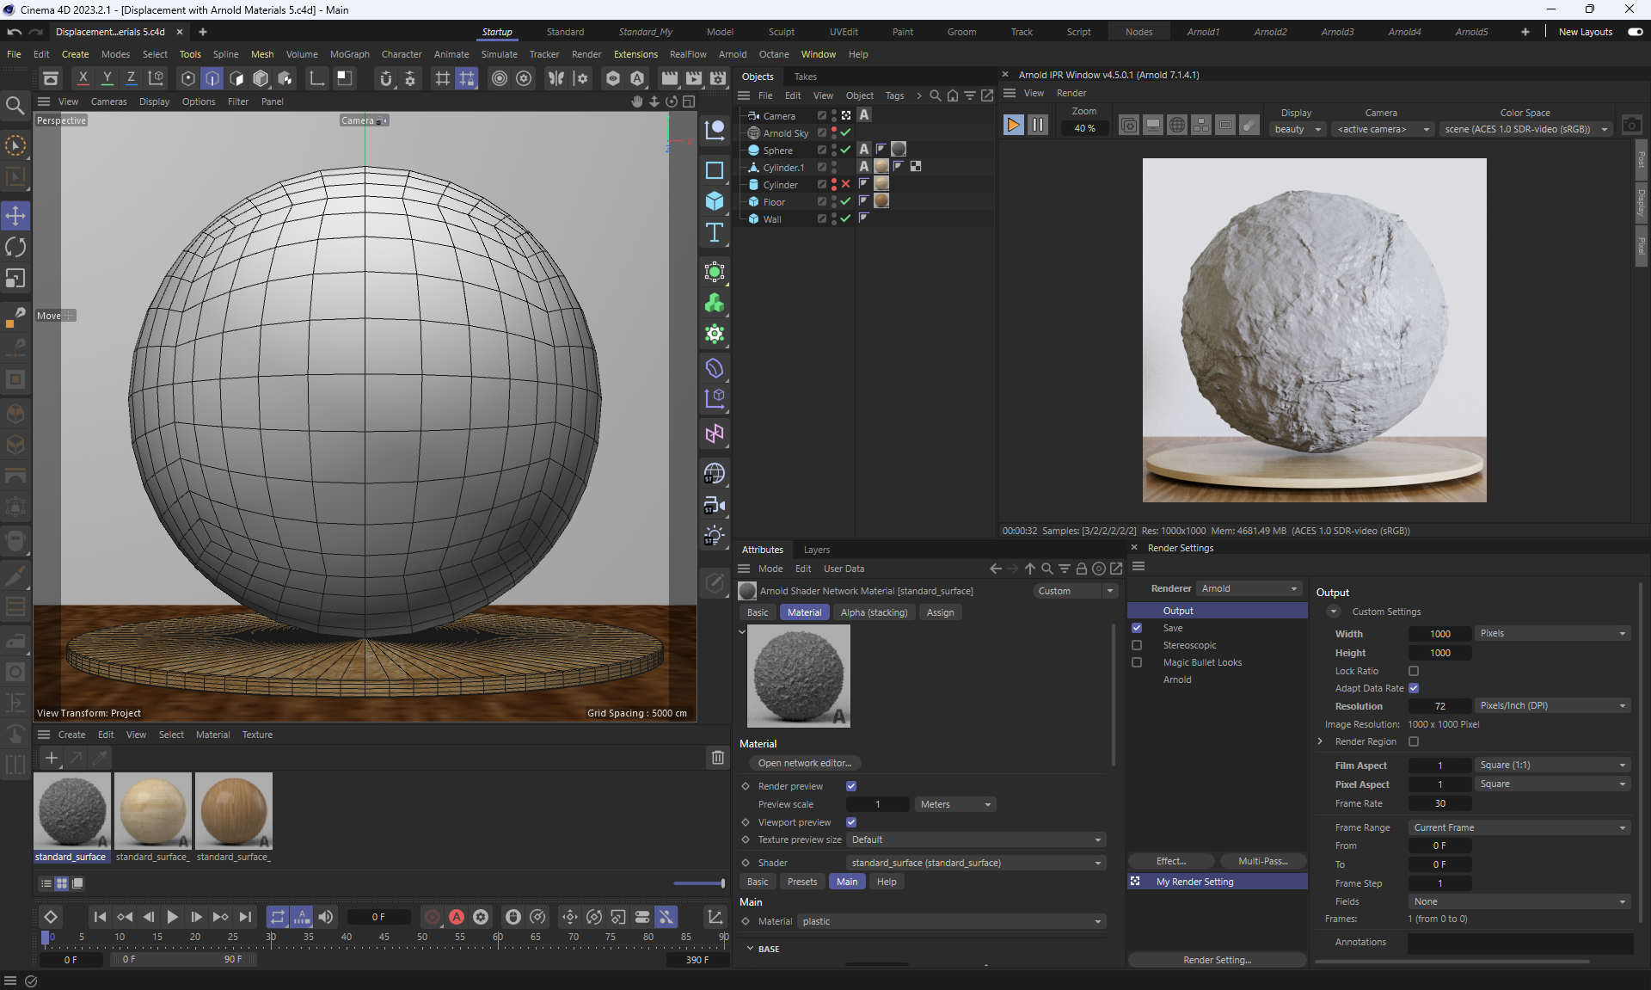The height and width of the screenshot is (990, 1651).
Task: Select the Scale tool in left toolbar
Action: 15,279
